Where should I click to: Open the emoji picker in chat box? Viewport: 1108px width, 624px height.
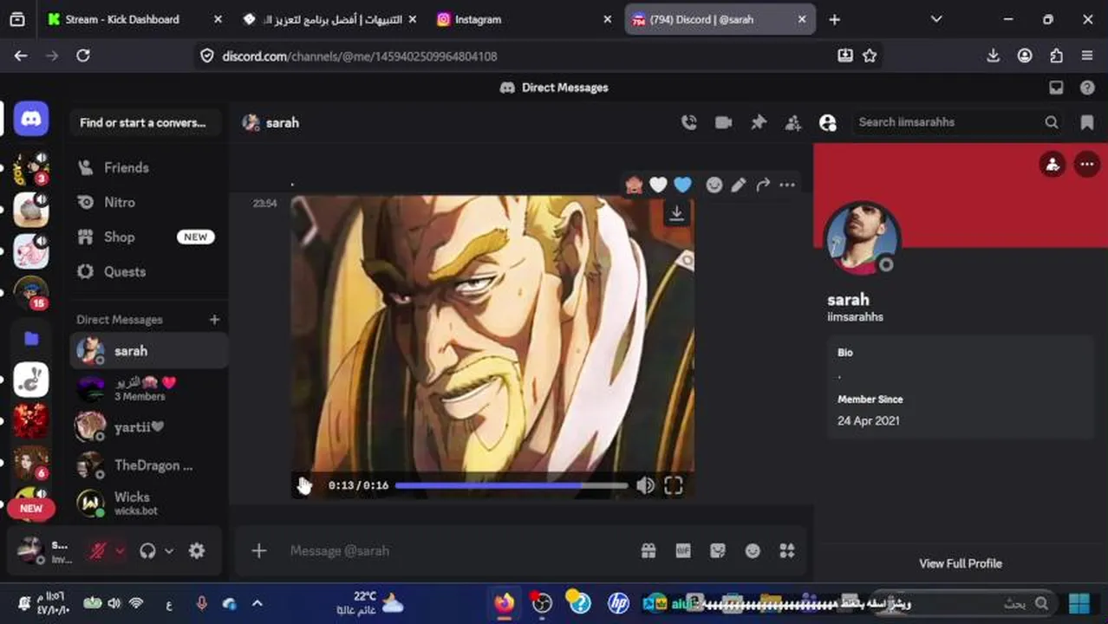753,550
